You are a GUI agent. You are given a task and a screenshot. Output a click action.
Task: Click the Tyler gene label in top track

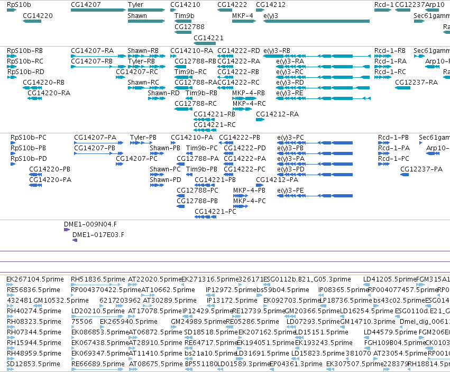(x=135, y=5)
